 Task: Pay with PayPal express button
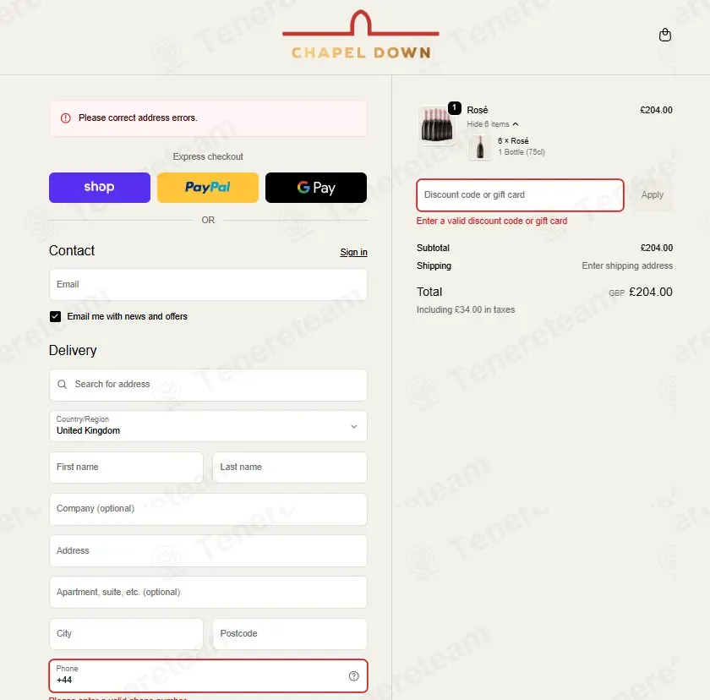click(208, 188)
